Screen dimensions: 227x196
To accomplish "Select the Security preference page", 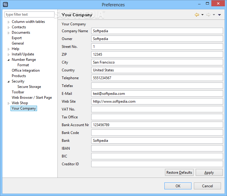I will pos(18,81).
